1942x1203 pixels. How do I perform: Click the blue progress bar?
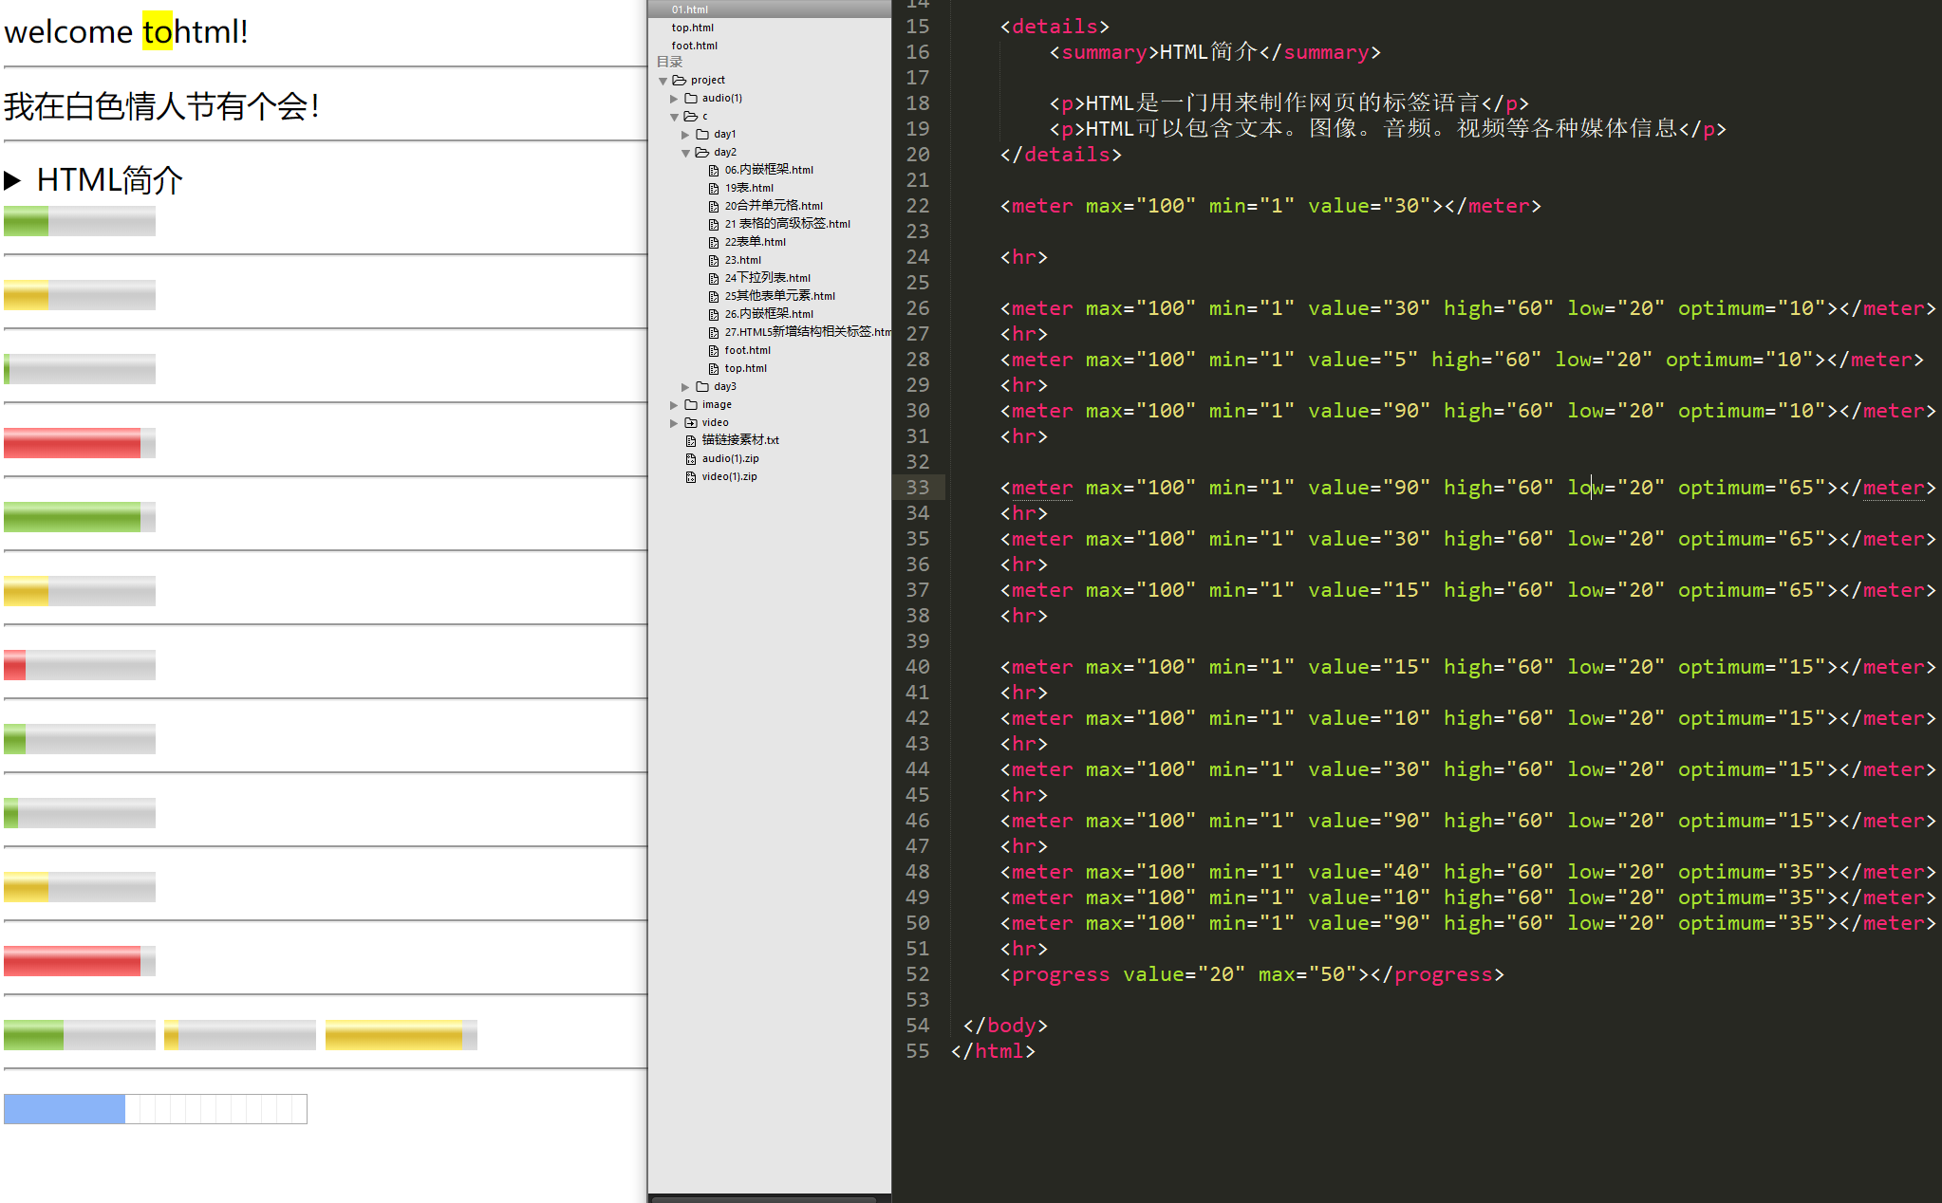point(155,1108)
